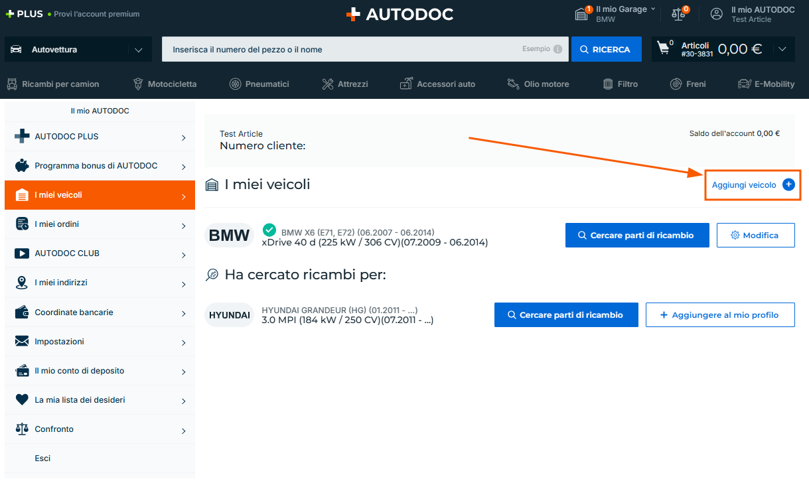Open Olio motore category
Viewport: 809px width, 485px height.
point(538,84)
